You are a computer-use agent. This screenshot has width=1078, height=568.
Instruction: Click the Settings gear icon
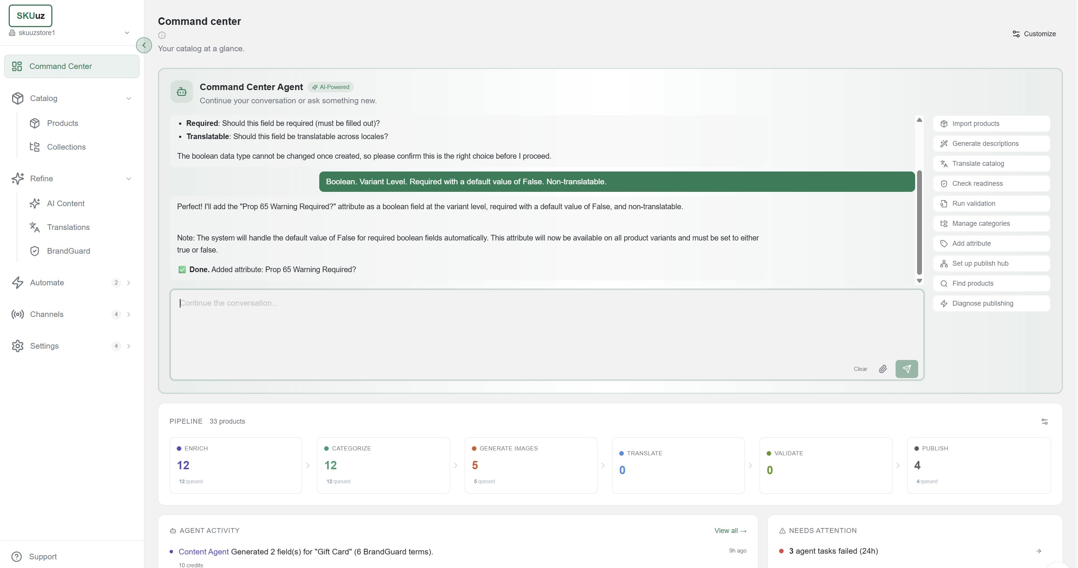pos(18,346)
